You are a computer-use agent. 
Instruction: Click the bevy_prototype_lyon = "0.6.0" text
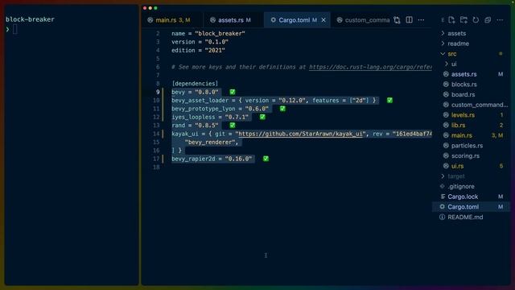[220, 109]
